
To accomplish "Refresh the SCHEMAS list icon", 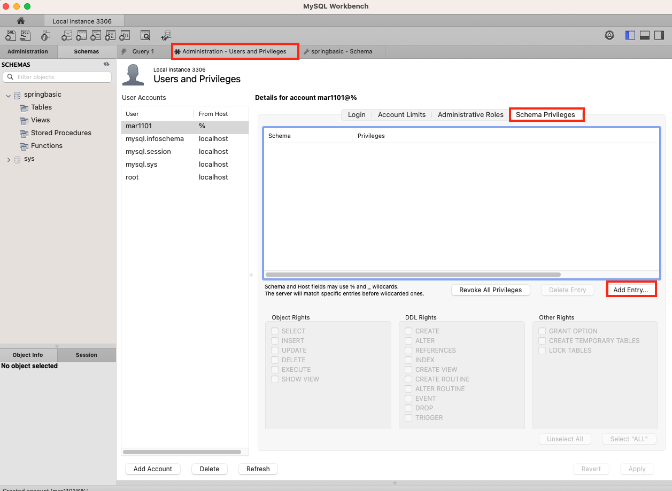I will coord(106,65).
